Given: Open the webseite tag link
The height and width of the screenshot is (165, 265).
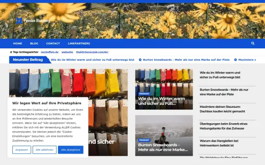Looking at the screenshot, I should [67, 52].
